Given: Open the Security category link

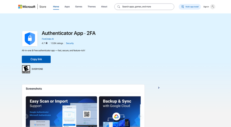Looking at the screenshot, I should point(70,43).
